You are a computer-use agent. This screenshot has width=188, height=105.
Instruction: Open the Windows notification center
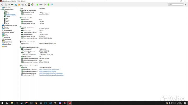[x=185, y=103]
